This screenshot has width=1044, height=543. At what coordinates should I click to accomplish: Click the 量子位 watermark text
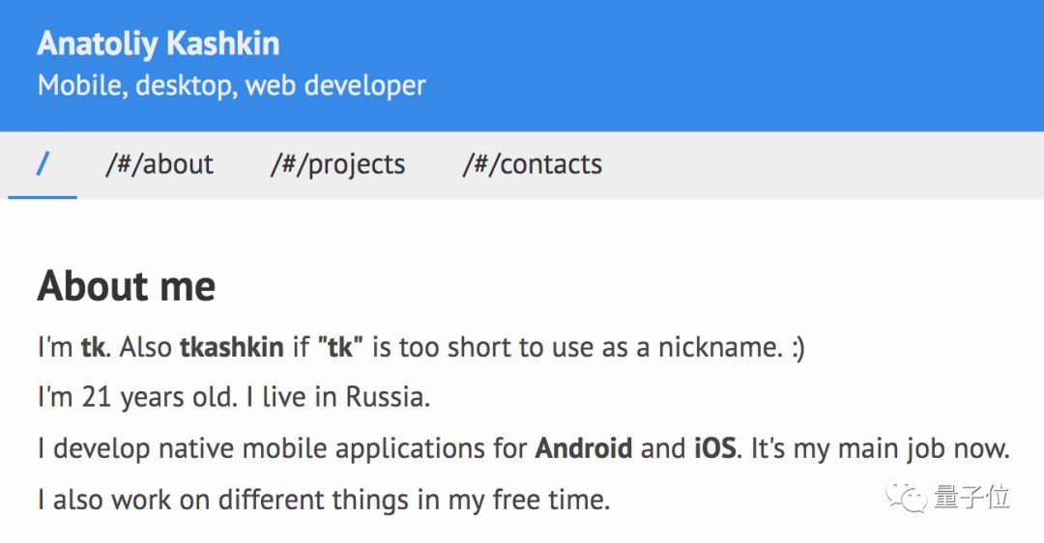(x=971, y=498)
